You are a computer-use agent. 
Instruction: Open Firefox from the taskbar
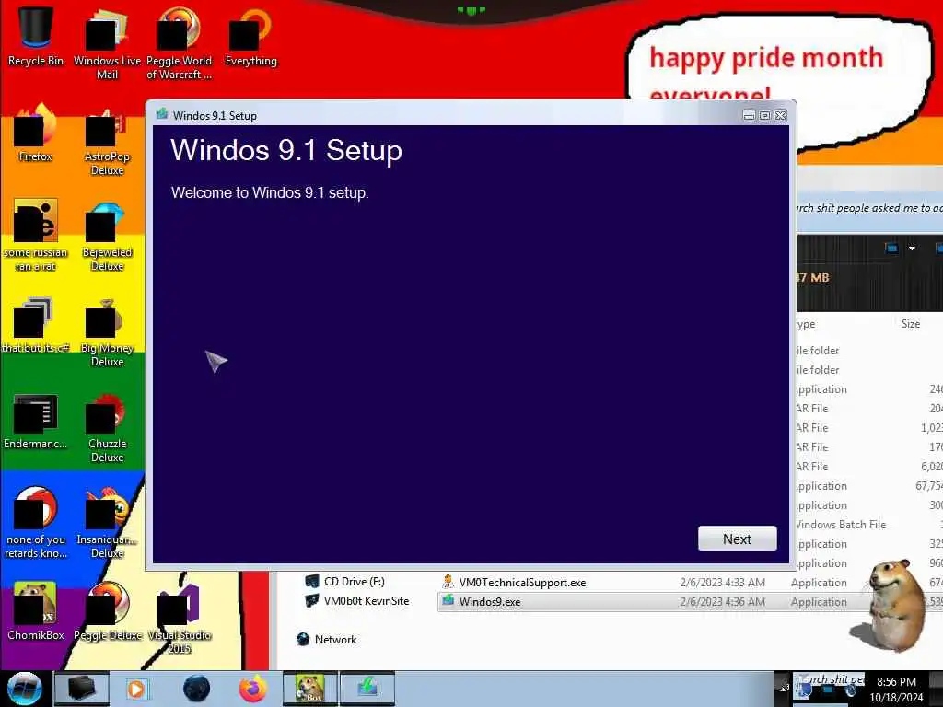pyautogui.click(x=252, y=689)
